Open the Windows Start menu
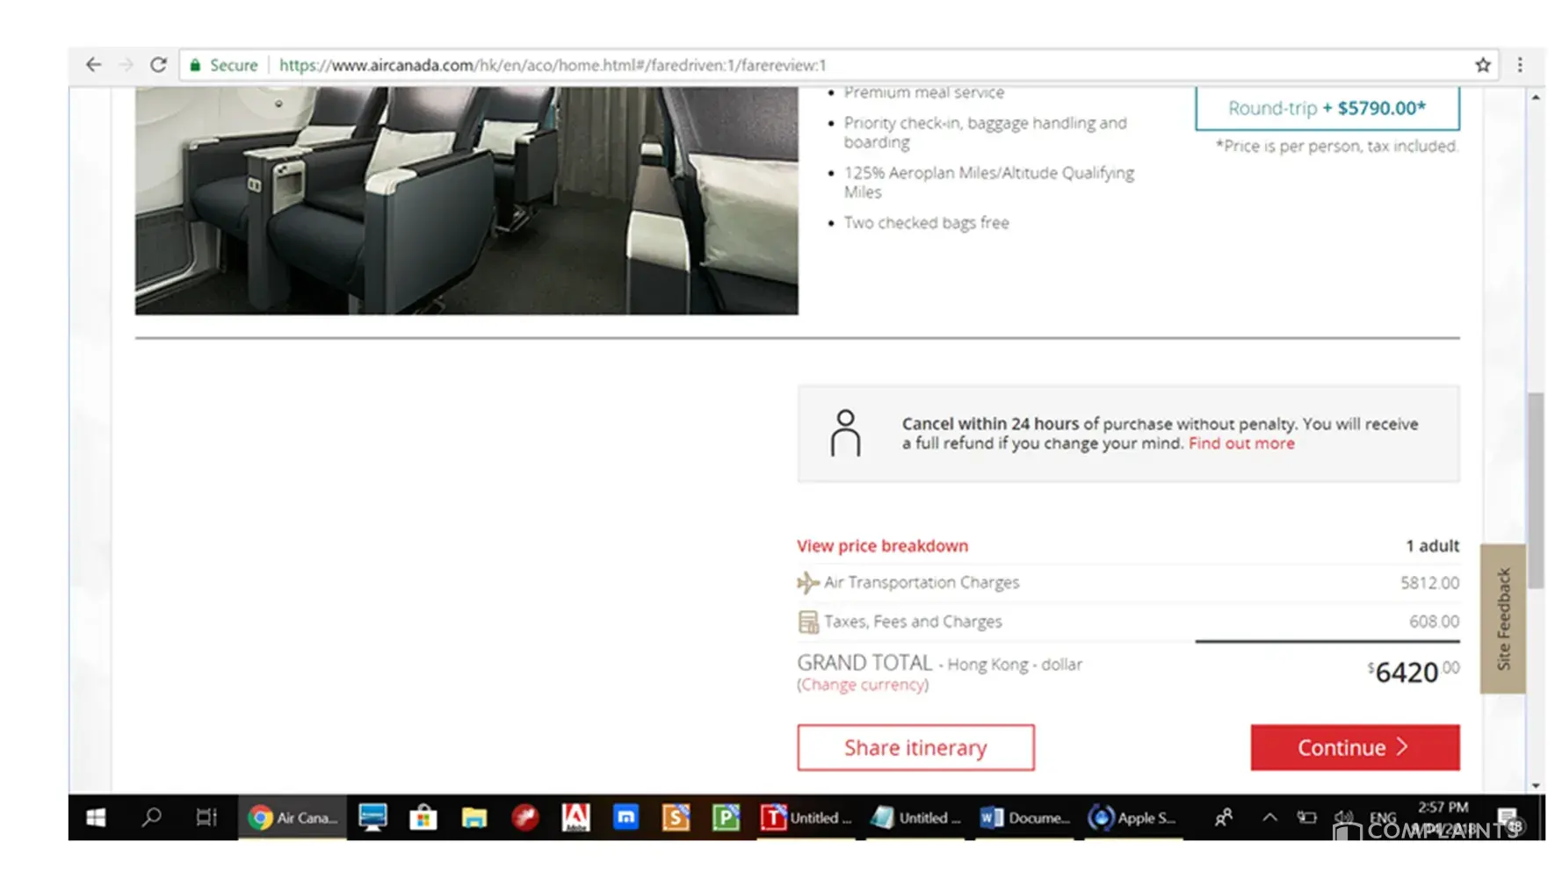 (x=96, y=817)
